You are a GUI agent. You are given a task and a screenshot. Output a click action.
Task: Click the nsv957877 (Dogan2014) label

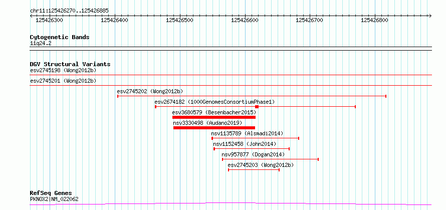253,154
